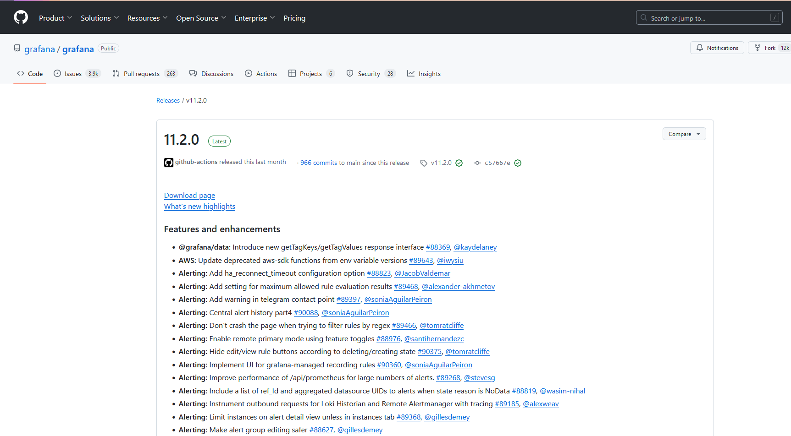791x436 pixels.
Task: Visit @santihernandezc profile
Action: coord(434,339)
